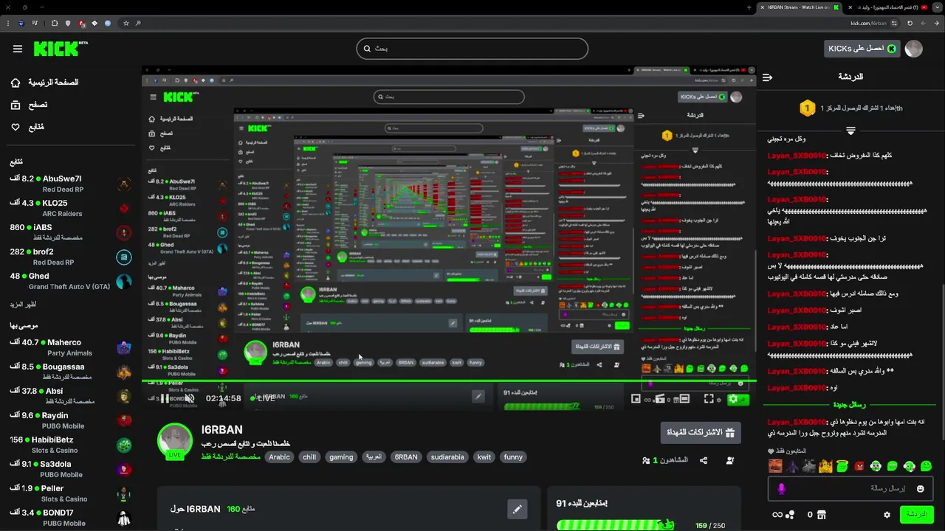Click the KICK beta logo
The width and height of the screenshot is (945, 531).
pyautogui.click(x=61, y=49)
